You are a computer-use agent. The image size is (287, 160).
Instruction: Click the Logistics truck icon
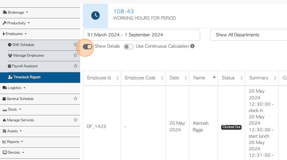5,88
